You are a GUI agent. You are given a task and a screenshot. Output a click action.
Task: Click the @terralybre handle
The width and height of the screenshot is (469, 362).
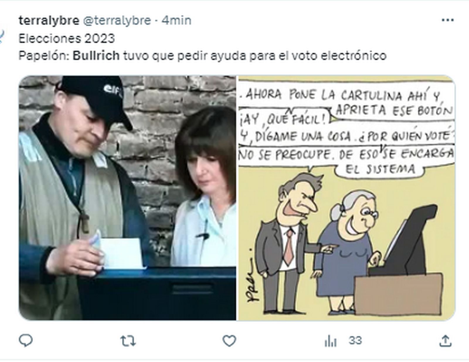[x=117, y=21]
